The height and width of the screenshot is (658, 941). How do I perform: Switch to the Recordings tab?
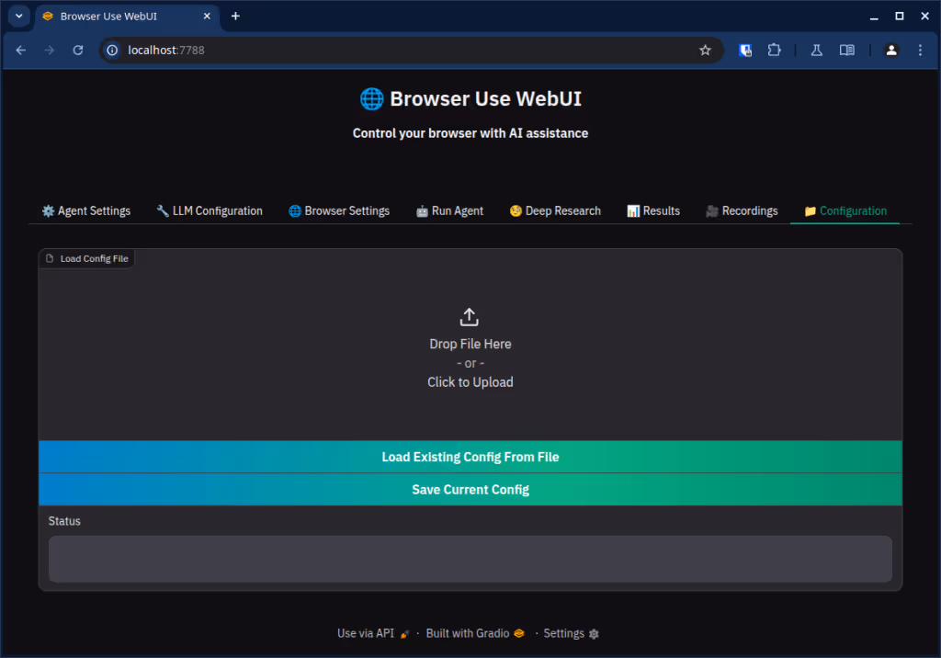[742, 210]
